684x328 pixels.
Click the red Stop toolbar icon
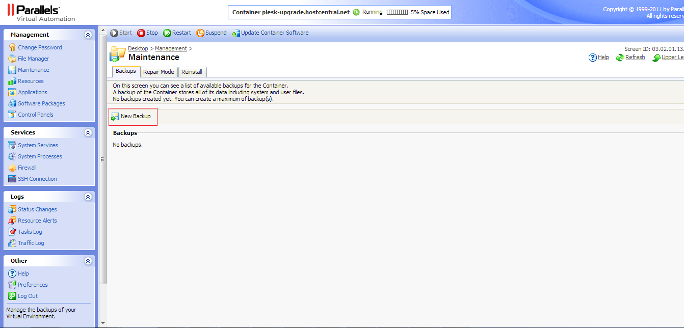(141, 33)
